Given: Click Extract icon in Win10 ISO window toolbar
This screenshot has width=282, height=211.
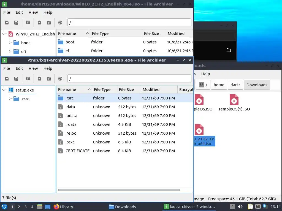Looking at the screenshot, I should [x=28, y=23].
